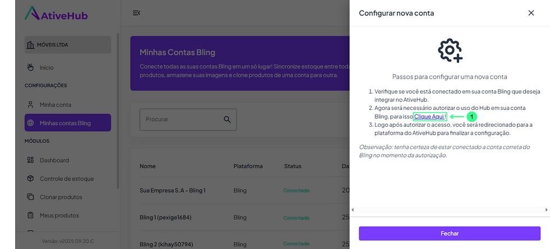This screenshot has height=249, width=550.
Task: Open the MÓVEIS LTDA company selector
Action: point(67,45)
